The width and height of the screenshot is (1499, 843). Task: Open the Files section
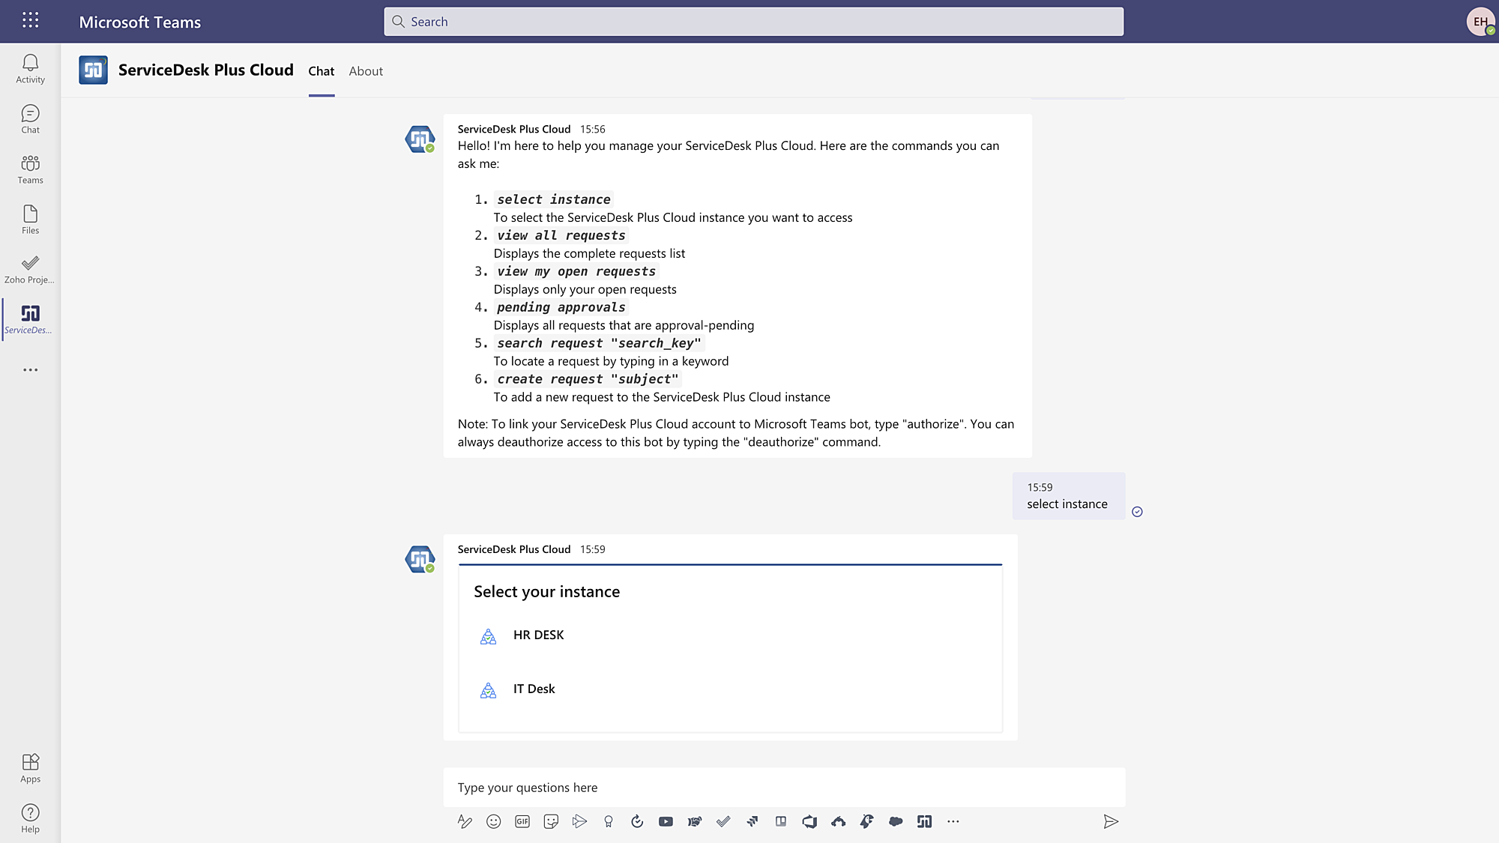pyautogui.click(x=30, y=220)
